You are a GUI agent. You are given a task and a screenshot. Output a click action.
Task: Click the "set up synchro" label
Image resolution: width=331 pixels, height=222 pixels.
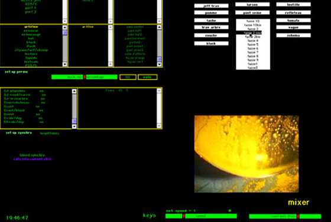point(19,132)
